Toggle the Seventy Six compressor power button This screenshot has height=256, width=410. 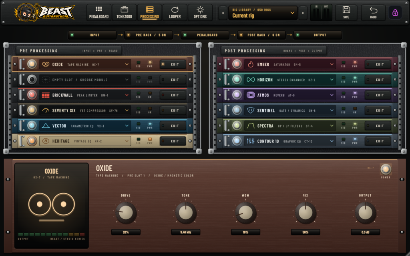(32, 110)
